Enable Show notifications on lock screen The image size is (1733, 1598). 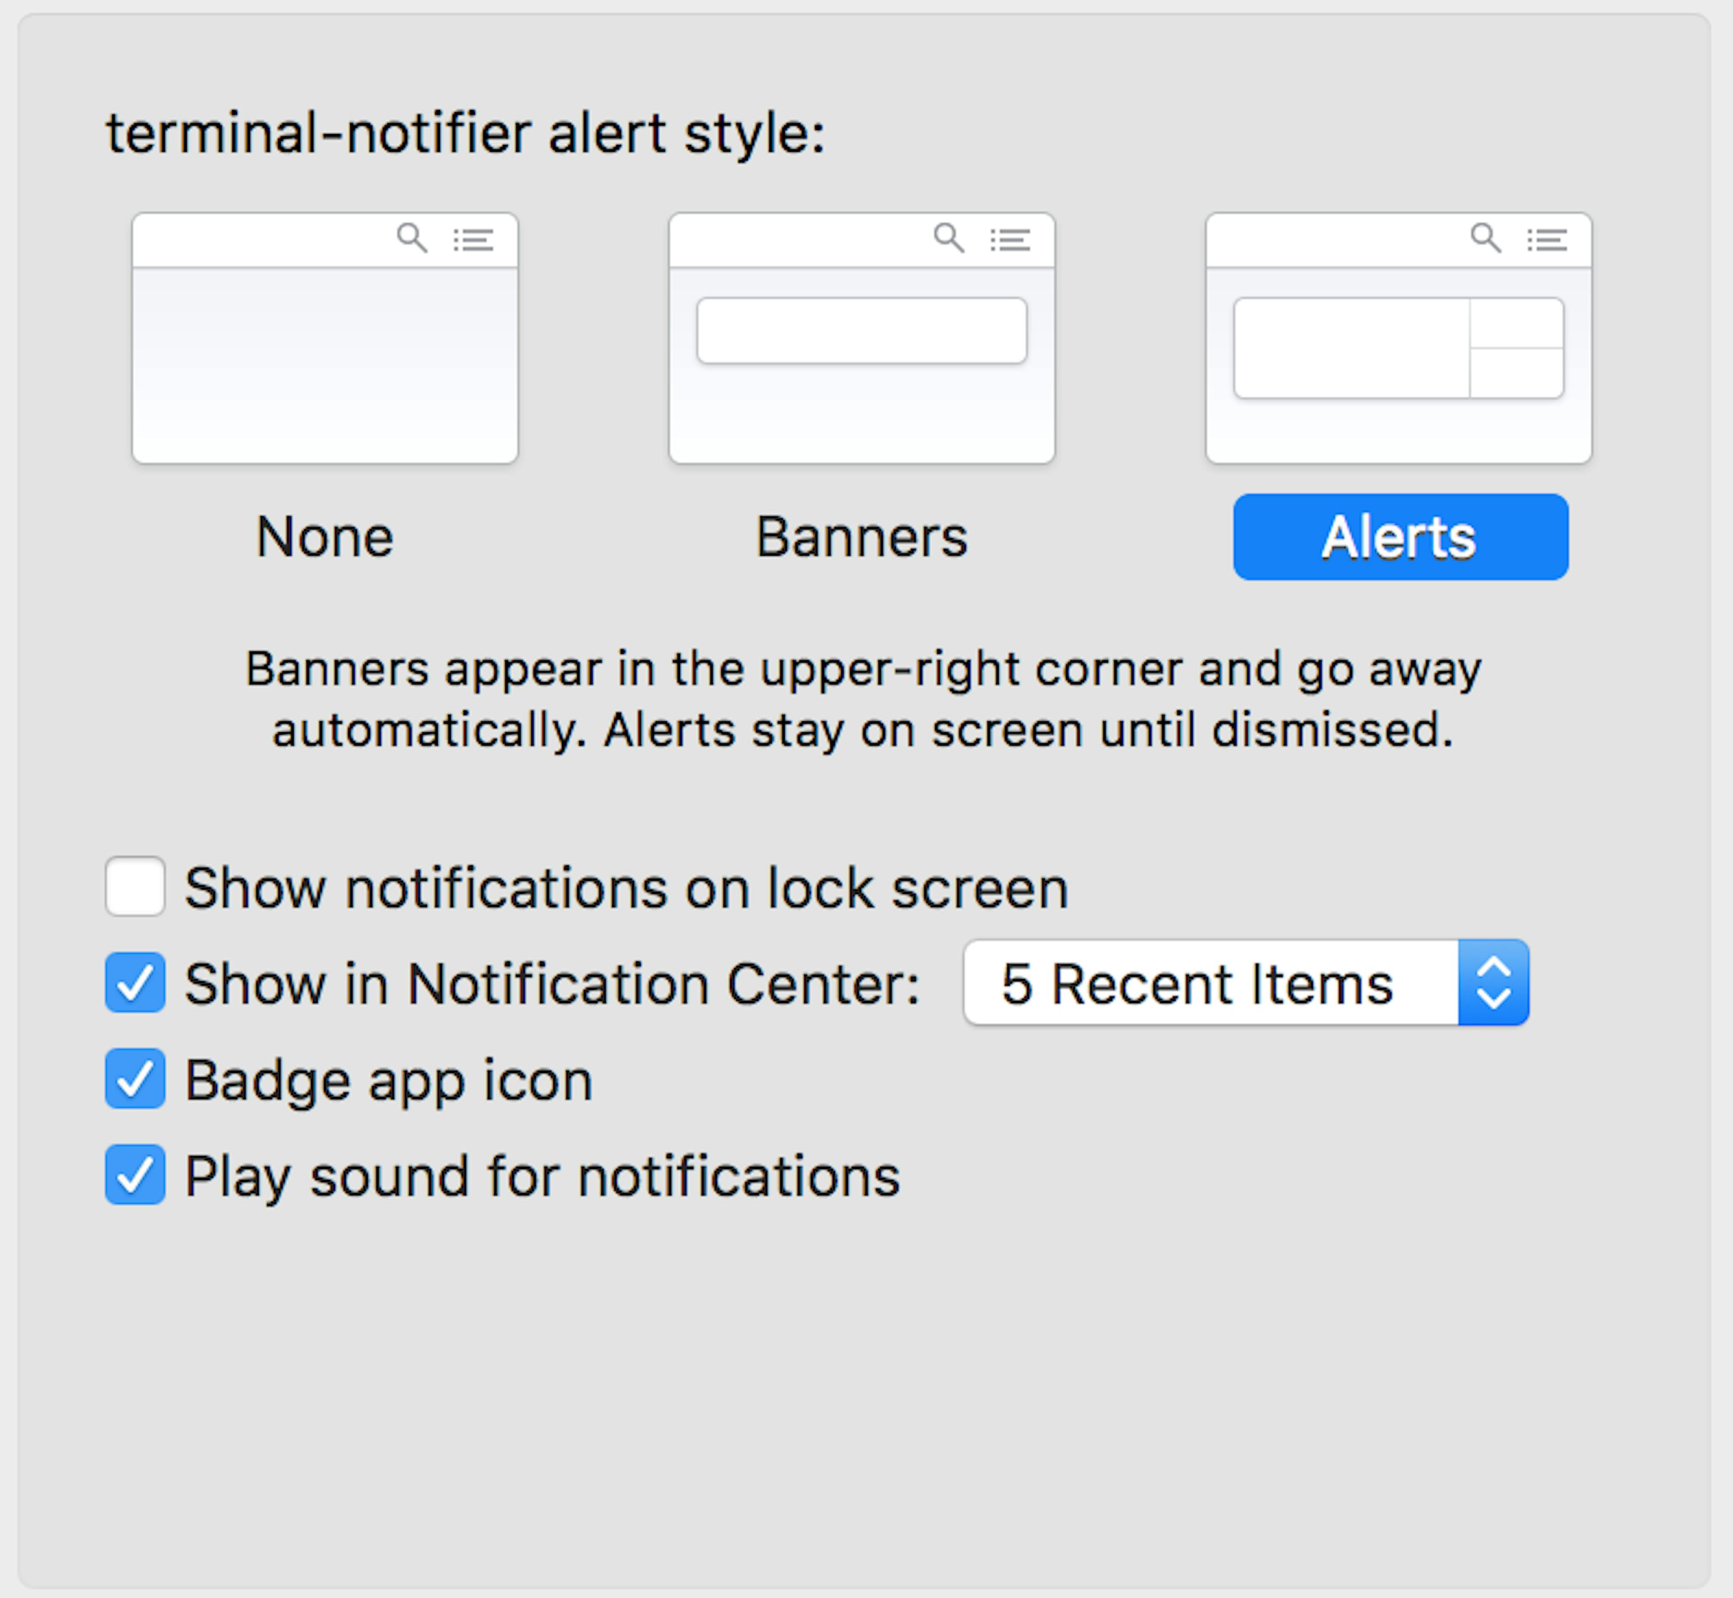(x=136, y=886)
